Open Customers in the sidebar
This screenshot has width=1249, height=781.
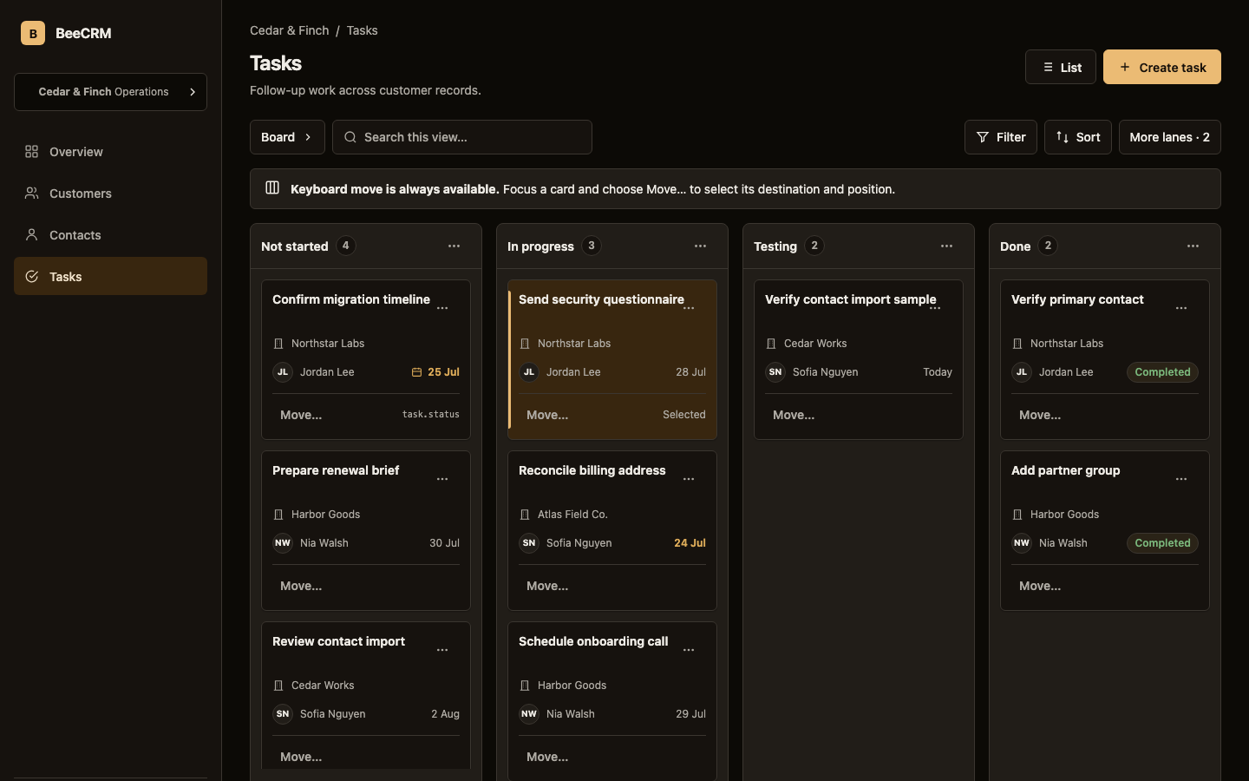pos(110,194)
